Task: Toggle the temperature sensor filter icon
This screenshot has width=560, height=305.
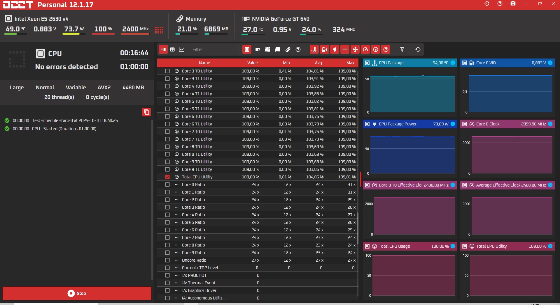Action: pyautogui.click(x=314, y=49)
